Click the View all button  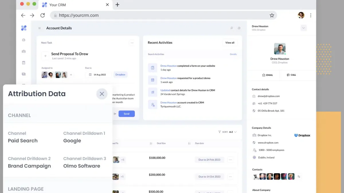pos(230,43)
